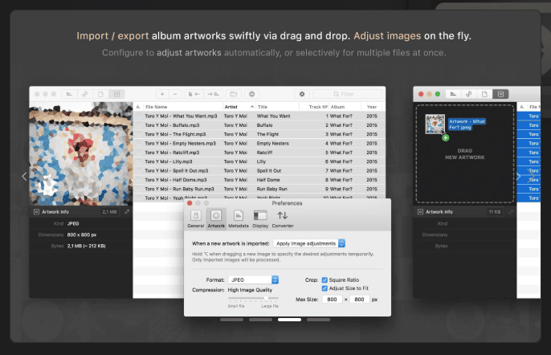
Task: Click the round clear-tags toolbar icon
Action: pos(252,94)
